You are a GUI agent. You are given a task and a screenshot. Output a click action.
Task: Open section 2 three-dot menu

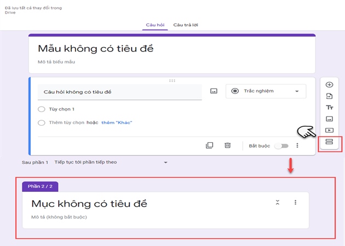295,202
